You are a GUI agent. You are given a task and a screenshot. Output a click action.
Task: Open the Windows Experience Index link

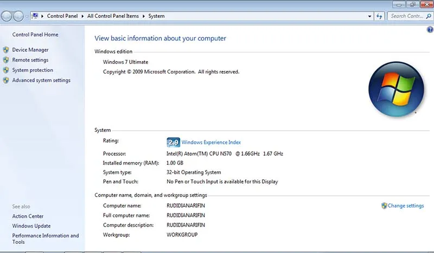[211, 142]
